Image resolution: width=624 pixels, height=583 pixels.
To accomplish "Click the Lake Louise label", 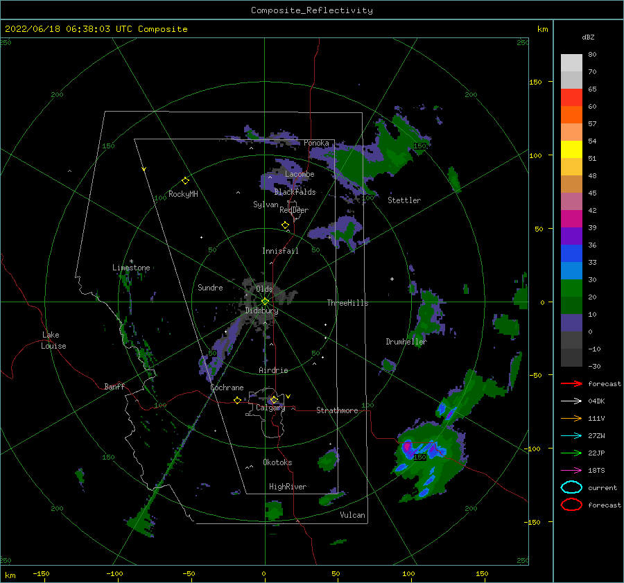I will click(x=53, y=340).
